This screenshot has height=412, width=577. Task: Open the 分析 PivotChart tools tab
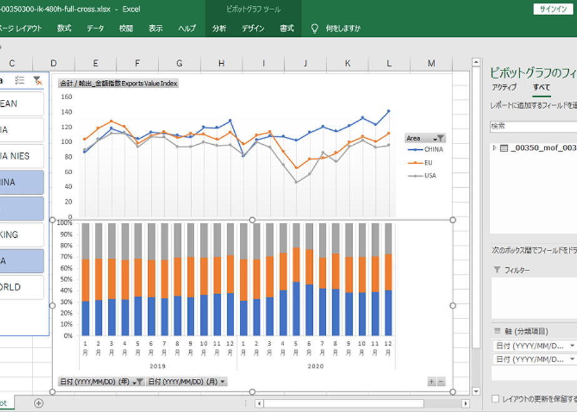[x=219, y=28]
